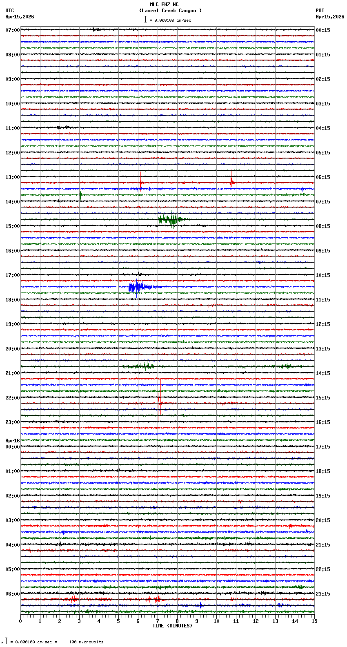Click the 15:15 PDT time label
The image size is (347, 647).
tap(323, 398)
